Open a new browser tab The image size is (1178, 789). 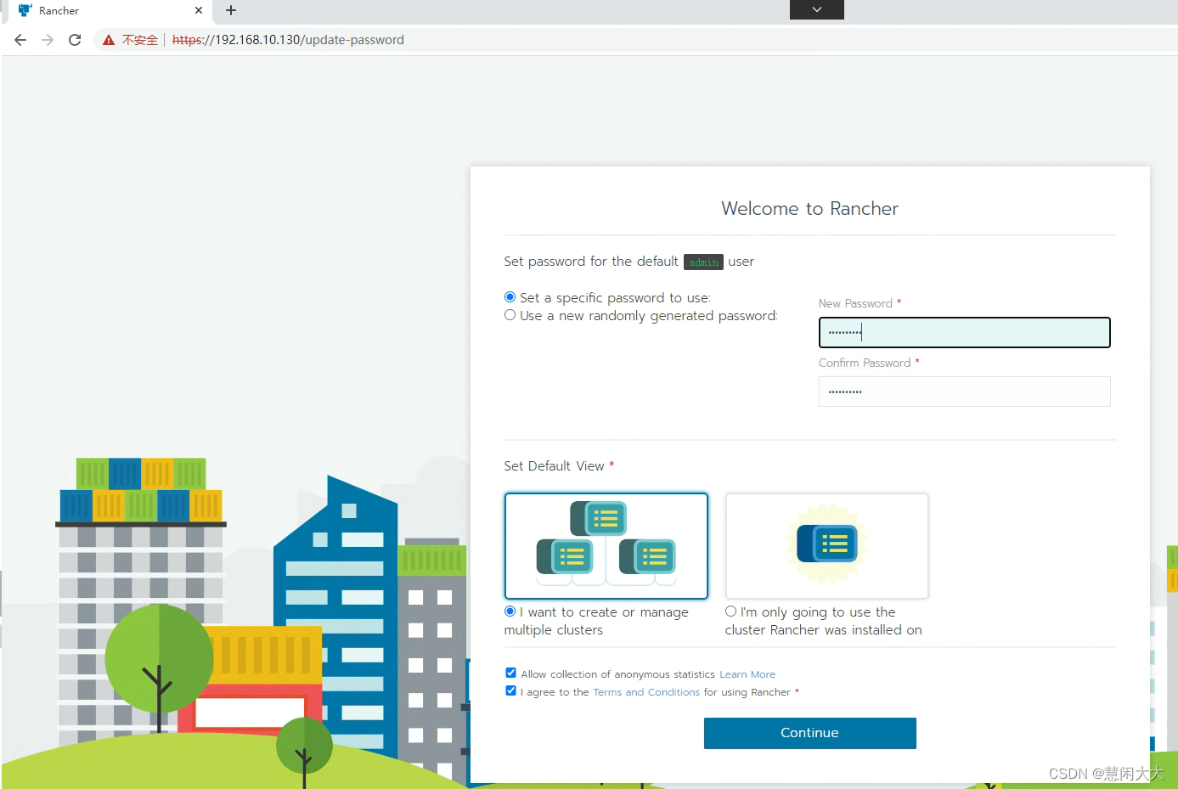tap(231, 10)
